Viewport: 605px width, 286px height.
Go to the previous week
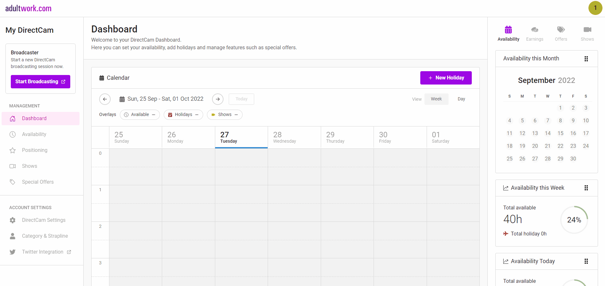[105, 99]
